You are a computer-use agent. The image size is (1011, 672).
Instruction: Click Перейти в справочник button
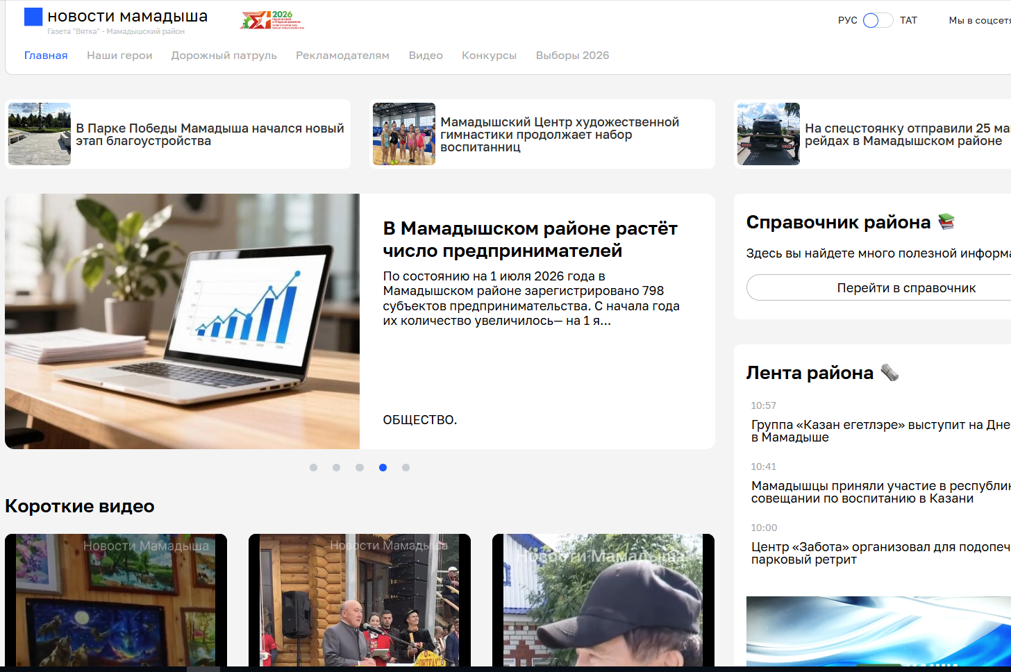[879, 287]
